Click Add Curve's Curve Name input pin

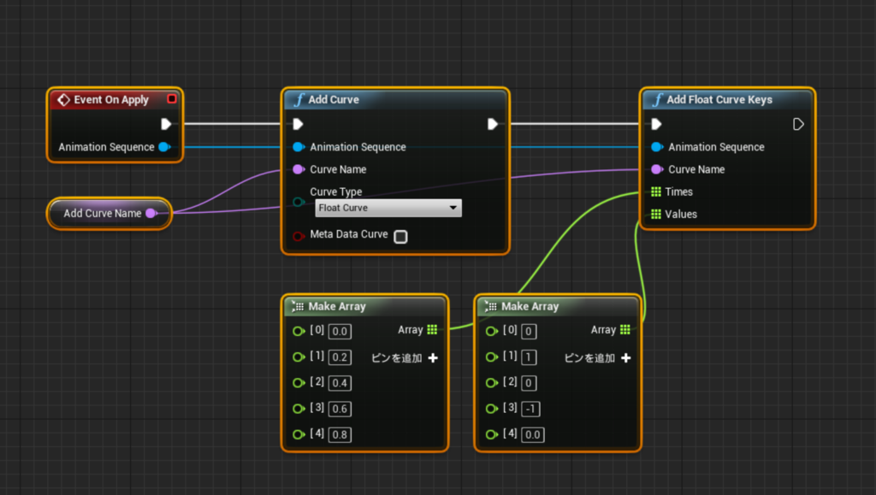299,169
